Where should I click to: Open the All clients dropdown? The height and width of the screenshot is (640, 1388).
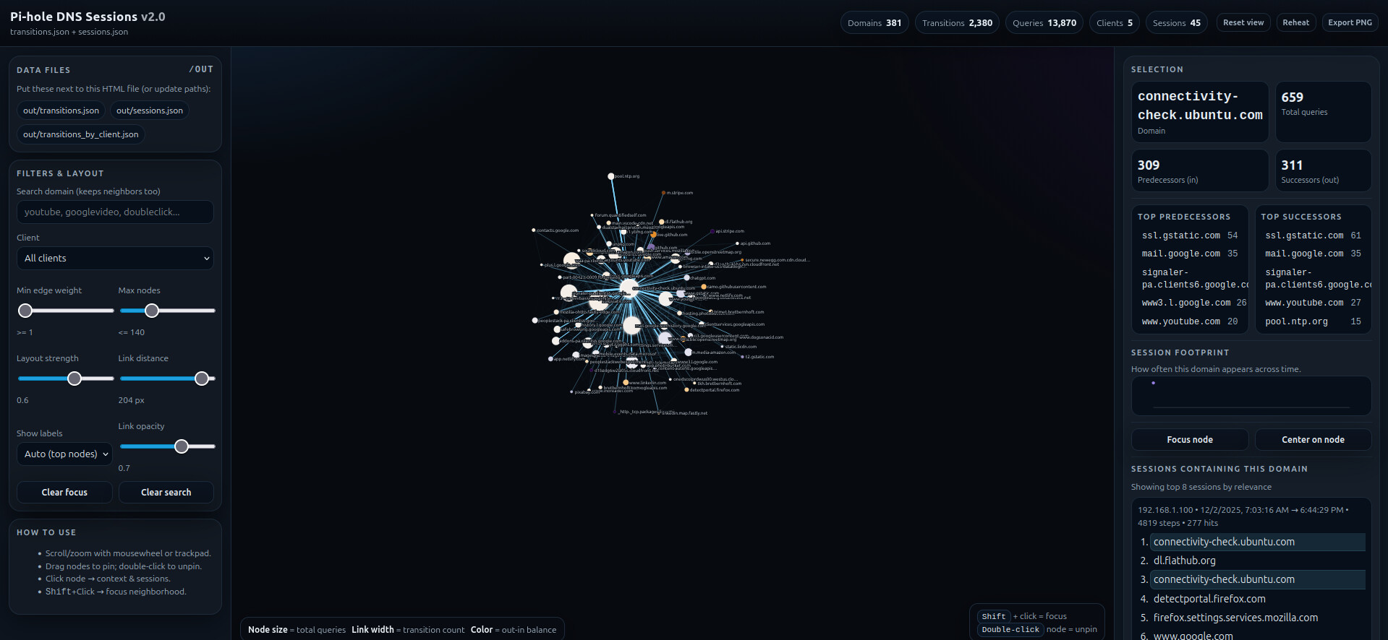(115, 259)
